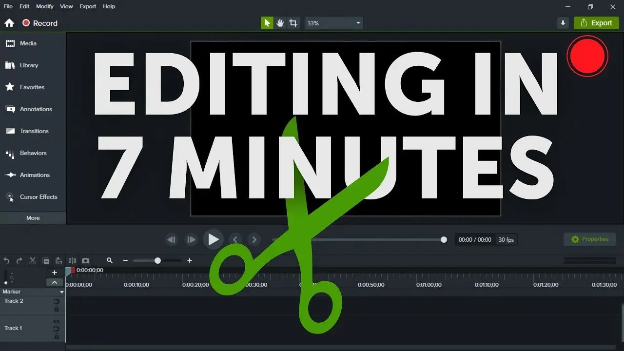This screenshot has height=351, width=624.
Task: Select the arrow Edit mode tool
Action: (267, 23)
